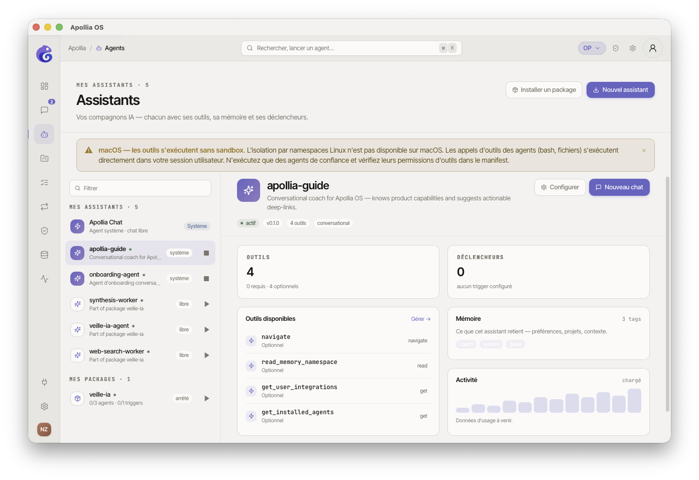Click the actif status tag
The width and height of the screenshot is (699, 480).
[248, 223]
